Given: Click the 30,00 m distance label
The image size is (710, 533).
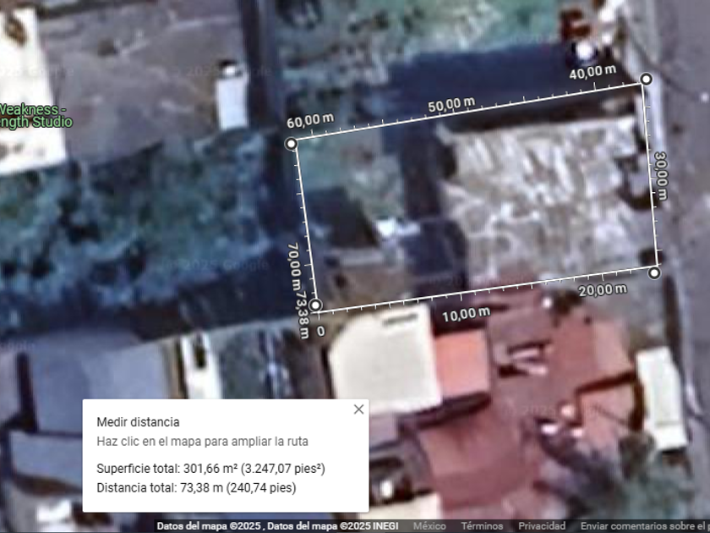Looking at the screenshot, I should tap(660, 175).
